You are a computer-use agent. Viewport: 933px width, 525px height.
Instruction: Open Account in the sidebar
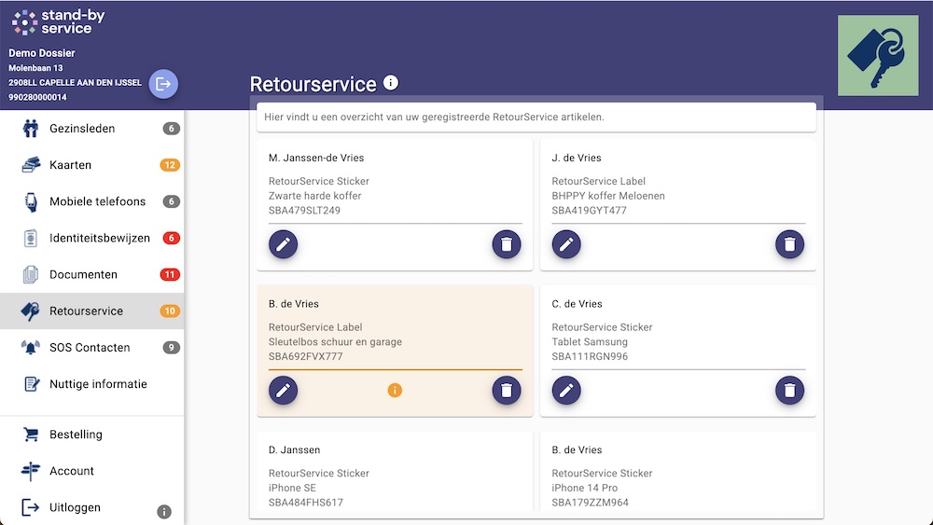coord(92,471)
